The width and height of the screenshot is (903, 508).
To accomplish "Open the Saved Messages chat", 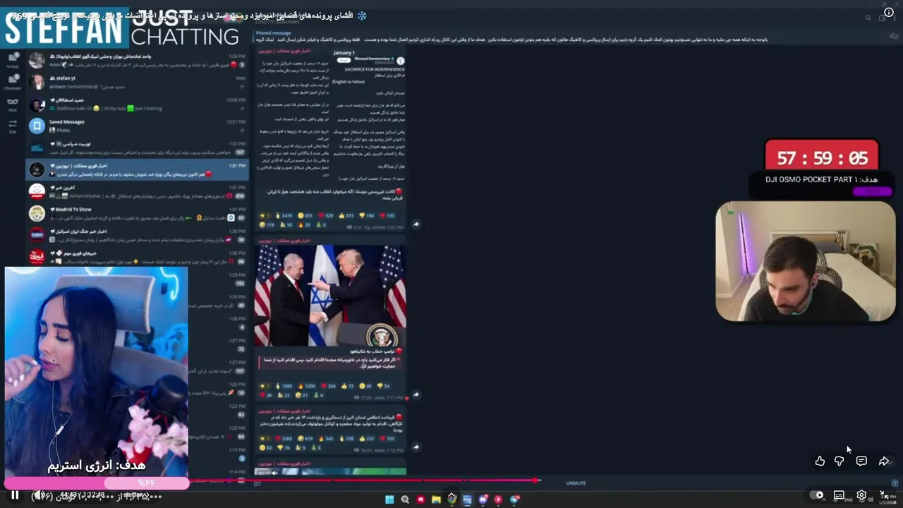I will [x=137, y=126].
